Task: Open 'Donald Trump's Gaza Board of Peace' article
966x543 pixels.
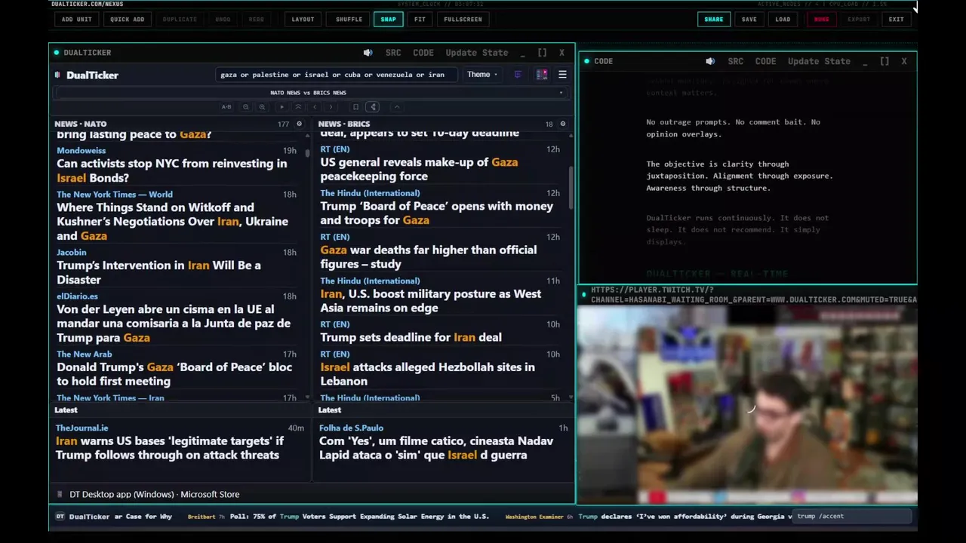Action: coord(174,374)
